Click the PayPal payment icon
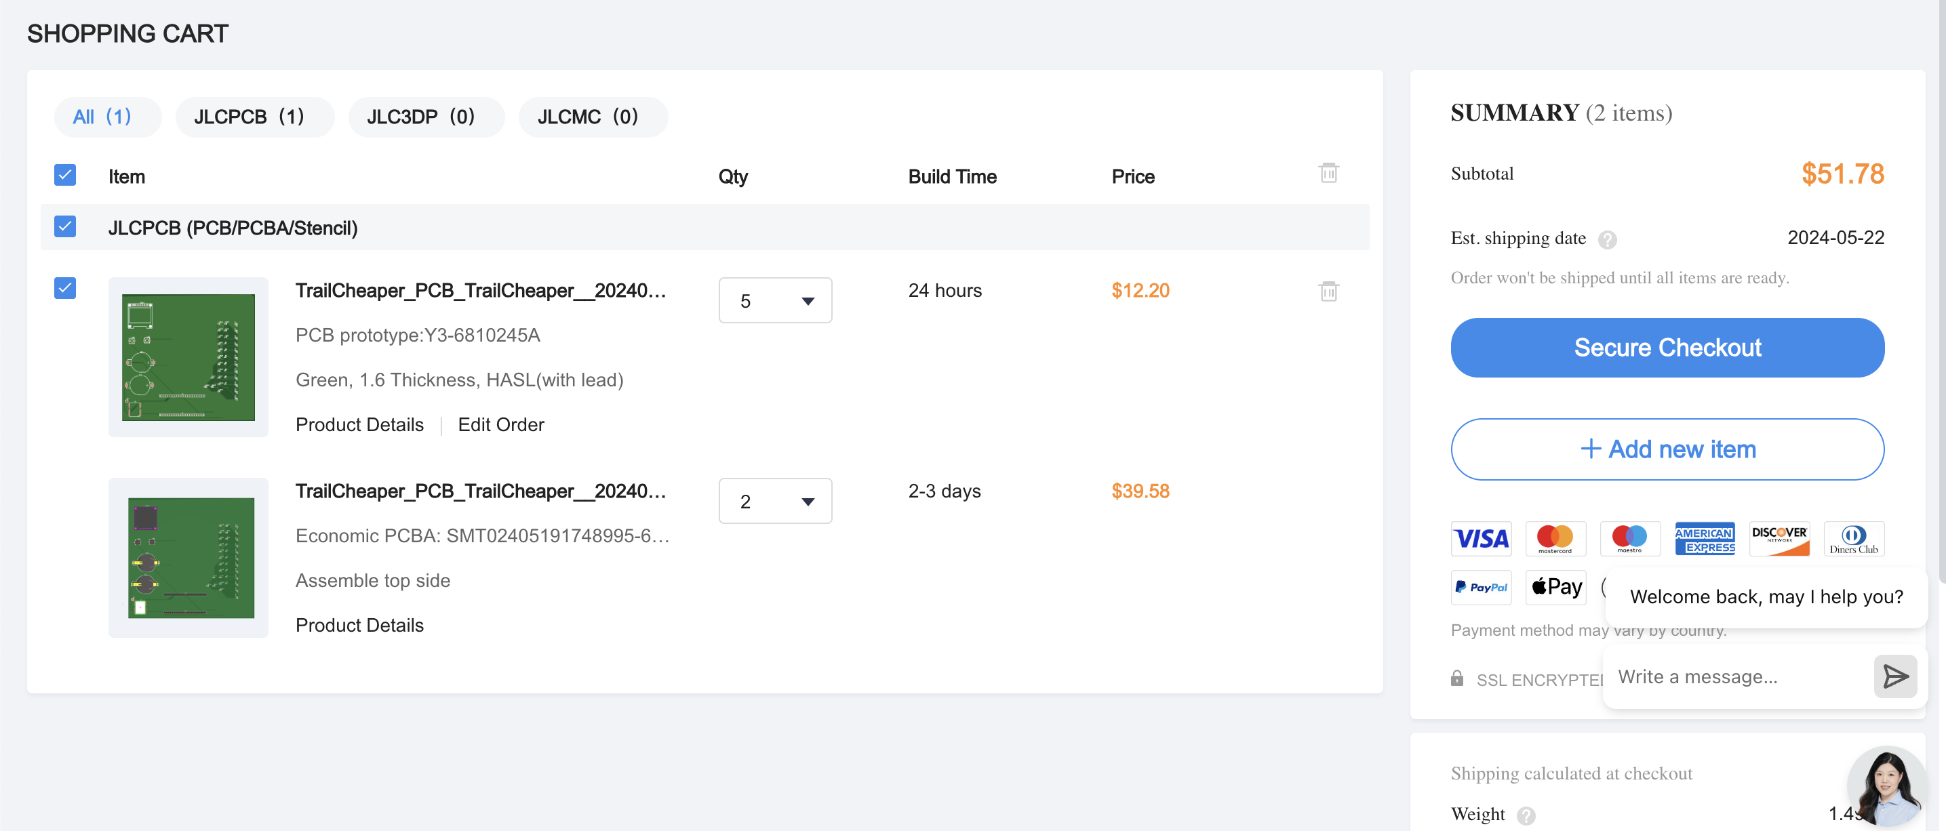This screenshot has width=1946, height=831. (x=1481, y=587)
